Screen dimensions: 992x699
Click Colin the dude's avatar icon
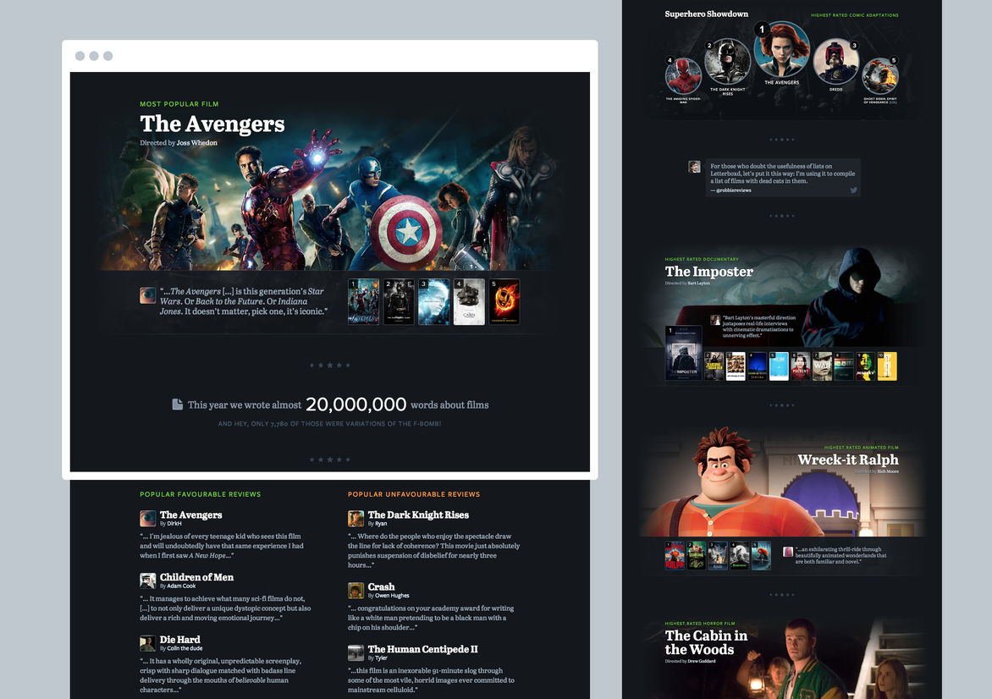147,643
